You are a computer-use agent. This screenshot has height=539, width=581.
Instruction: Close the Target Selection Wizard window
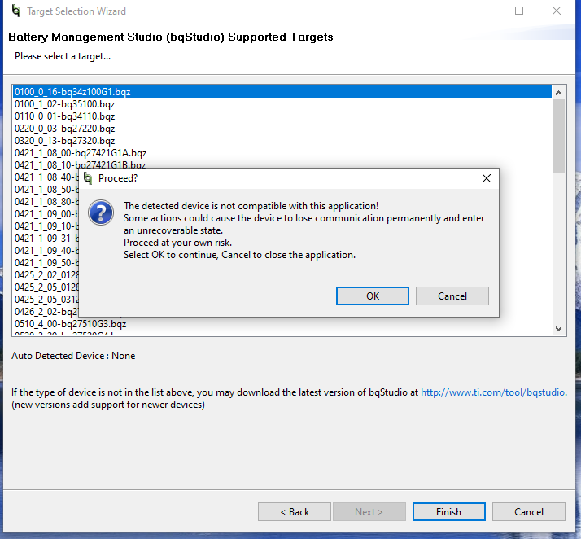click(556, 11)
